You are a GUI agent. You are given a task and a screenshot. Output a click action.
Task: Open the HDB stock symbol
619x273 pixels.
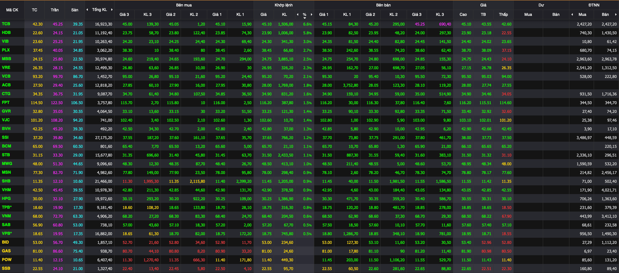click(x=6, y=33)
